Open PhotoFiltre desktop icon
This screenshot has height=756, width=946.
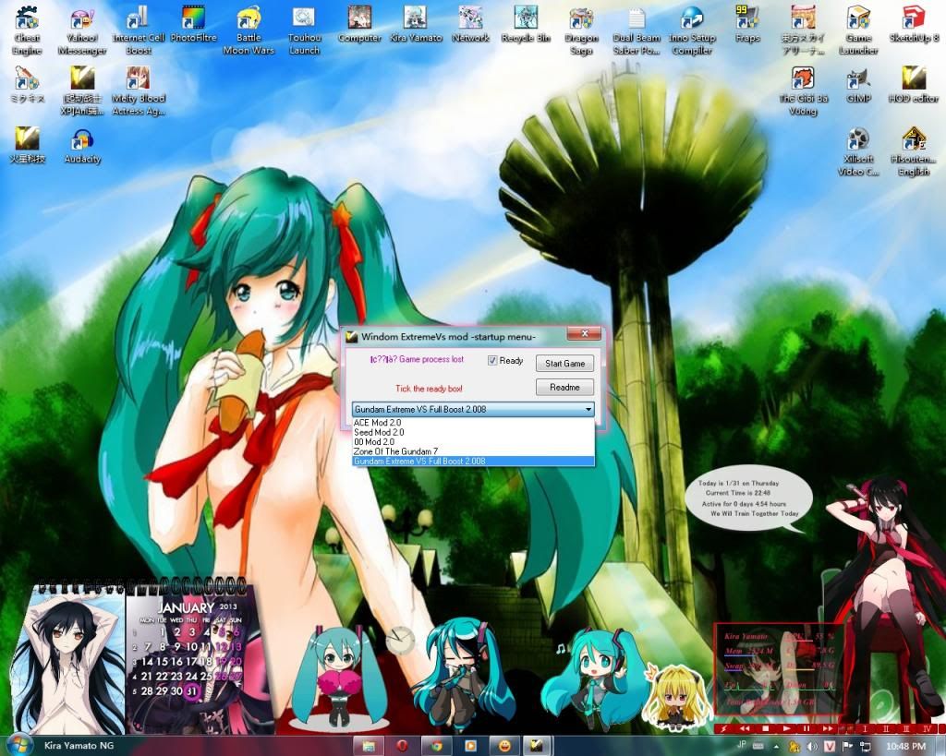pyautogui.click(x=193, y=25)
